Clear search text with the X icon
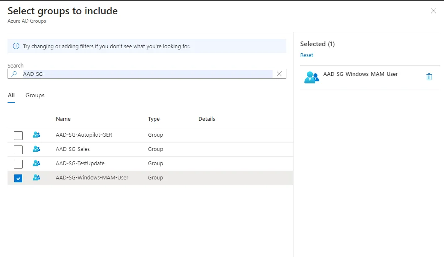 tap(279, 74)
